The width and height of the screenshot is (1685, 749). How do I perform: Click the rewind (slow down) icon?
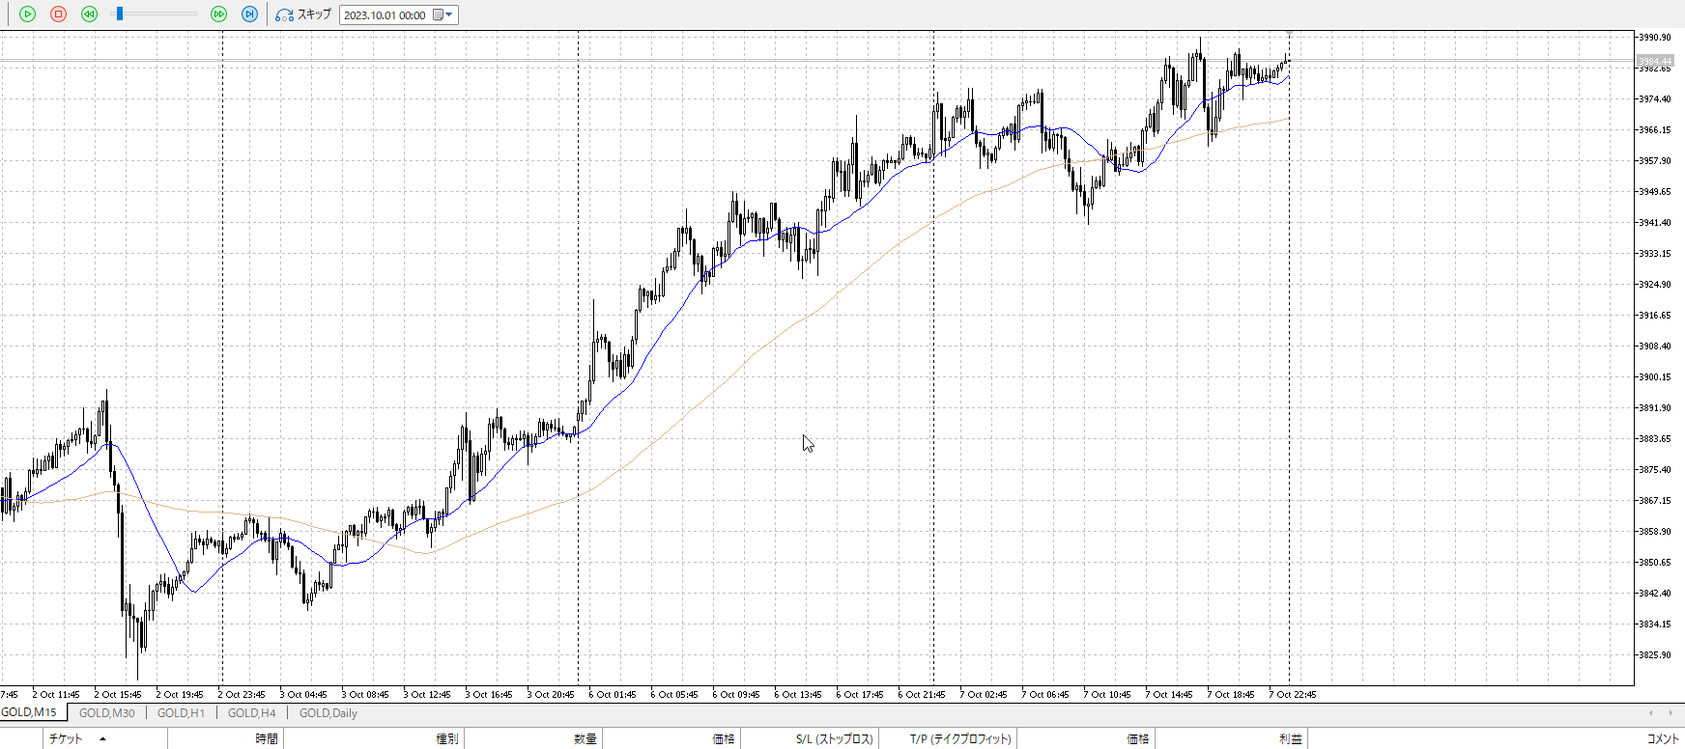click(x=89, y=14)
